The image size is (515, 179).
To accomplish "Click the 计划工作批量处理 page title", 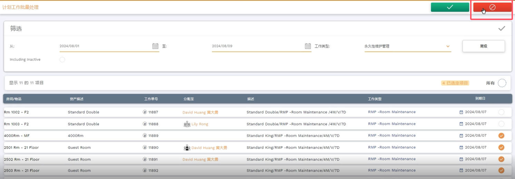I will coord(20,7).
